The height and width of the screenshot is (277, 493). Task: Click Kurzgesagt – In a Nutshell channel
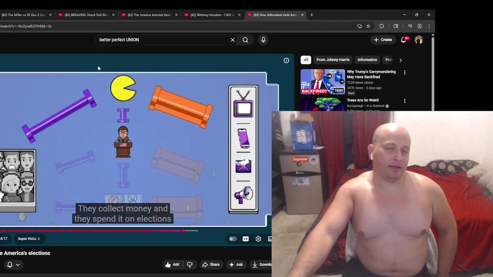click(366, 106)
